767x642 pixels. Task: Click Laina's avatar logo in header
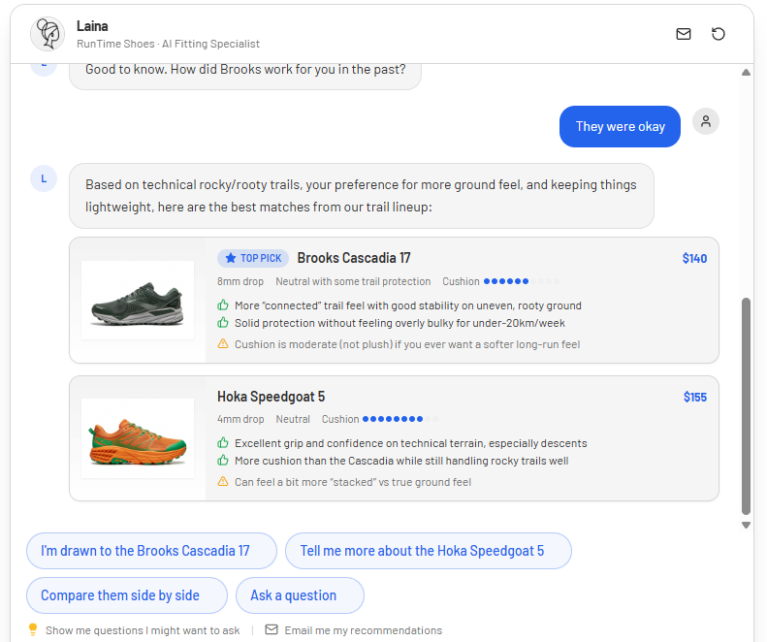click(48, 34)
